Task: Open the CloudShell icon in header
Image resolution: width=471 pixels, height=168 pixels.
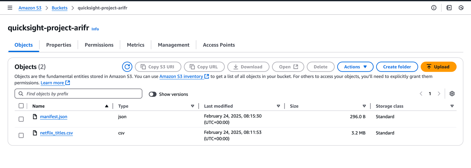Action: pos(449,8)
